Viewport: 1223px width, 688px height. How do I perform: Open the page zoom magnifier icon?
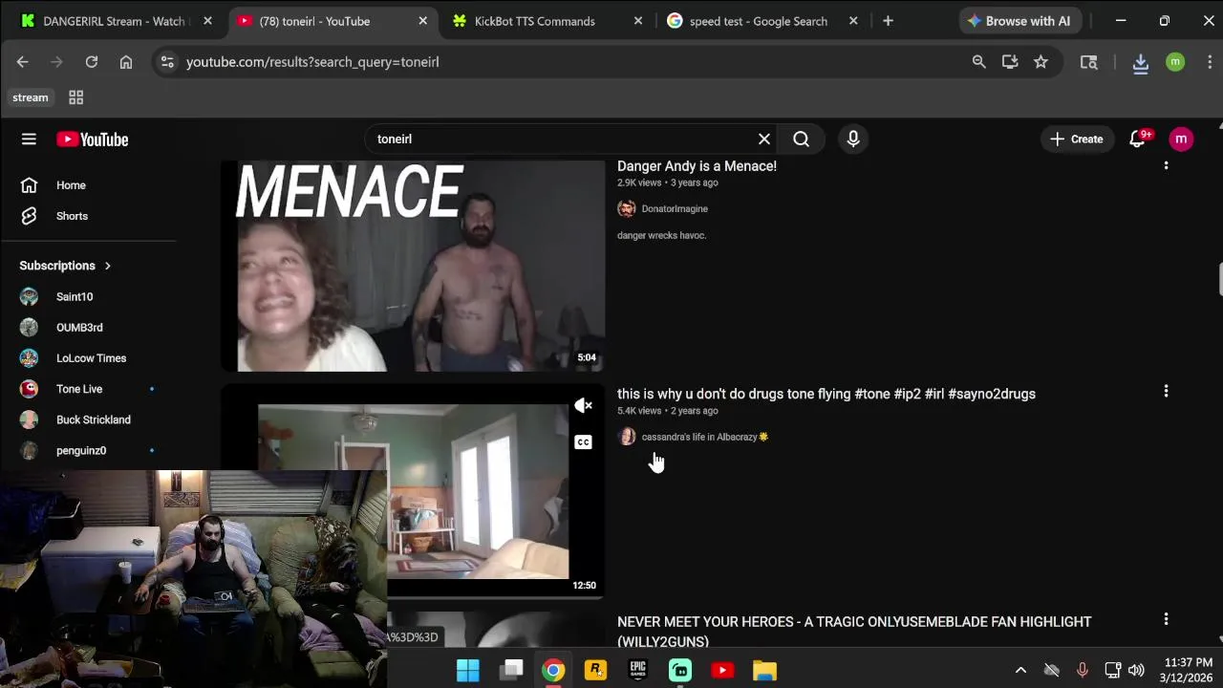[x=978, y=62]
